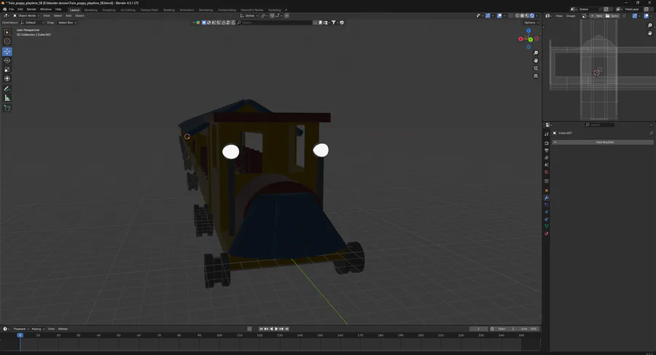Open the Render properties tab icon
Viewport: 656px width, 355px height.
coord(547,143)
